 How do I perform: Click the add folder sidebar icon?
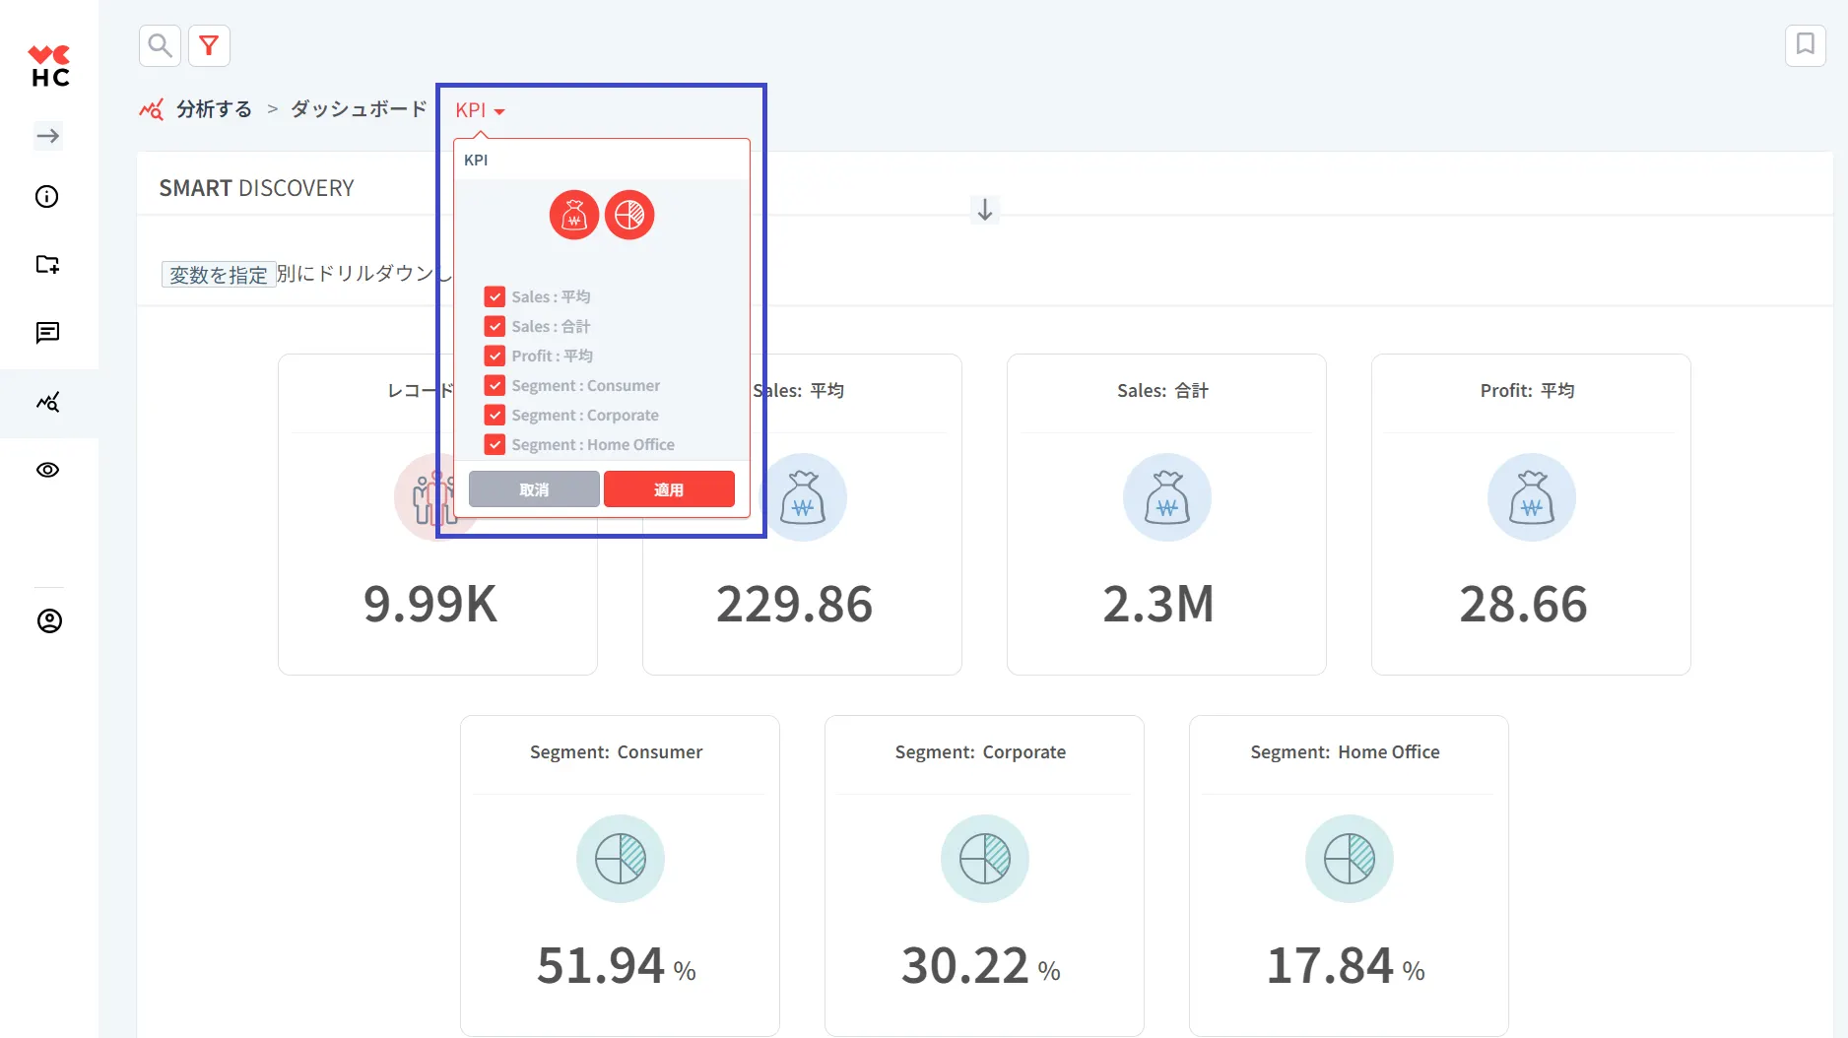tap(47, 264)
